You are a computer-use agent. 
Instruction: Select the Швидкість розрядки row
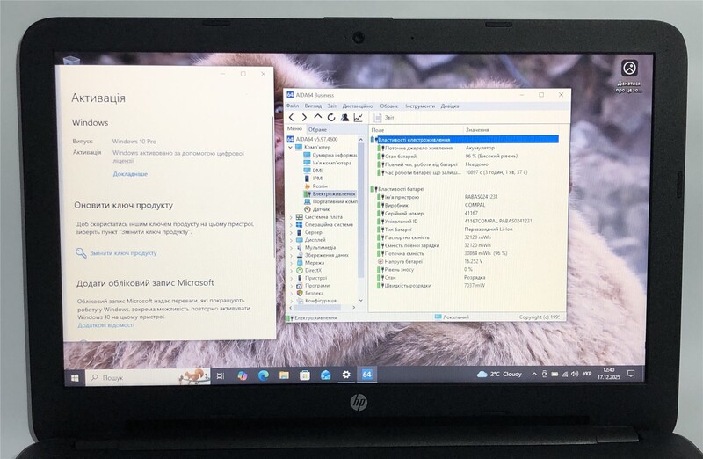point(465,286)
